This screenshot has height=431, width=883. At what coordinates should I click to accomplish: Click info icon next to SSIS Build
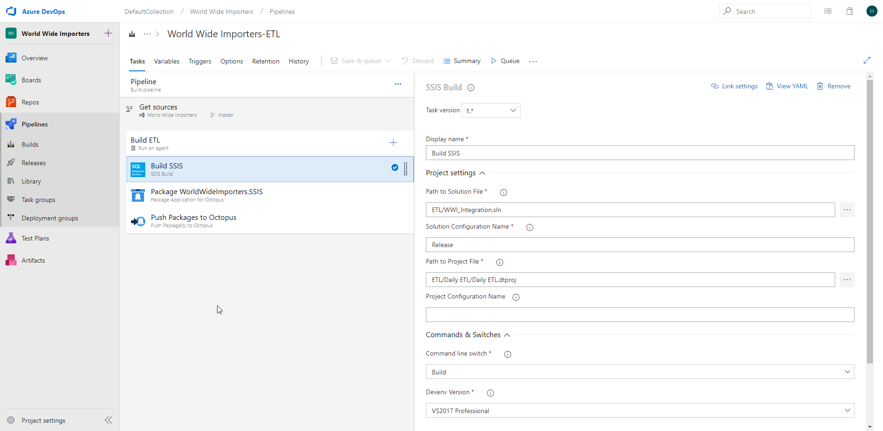coord(471,88)
